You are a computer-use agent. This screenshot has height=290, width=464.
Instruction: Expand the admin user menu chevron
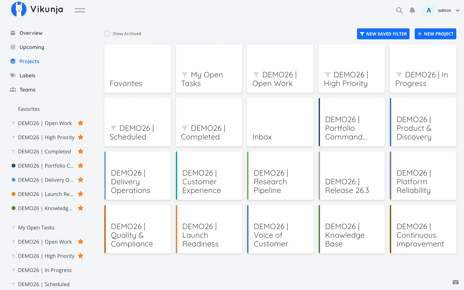pyautogui.click(x=458, y=10)
